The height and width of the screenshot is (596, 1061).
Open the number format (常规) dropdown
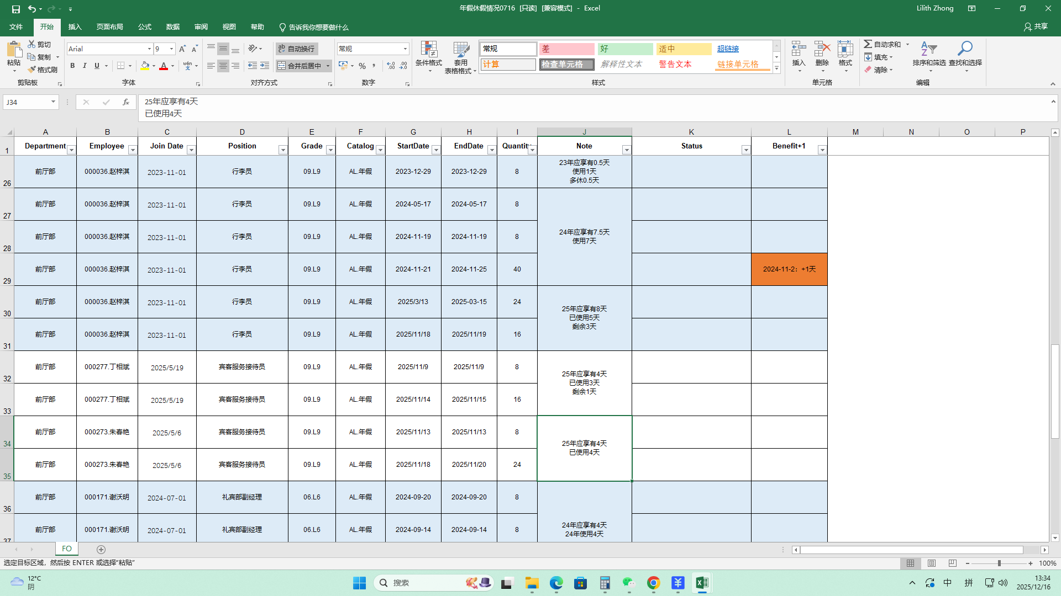pyautogui.click(x=405, y=49)
